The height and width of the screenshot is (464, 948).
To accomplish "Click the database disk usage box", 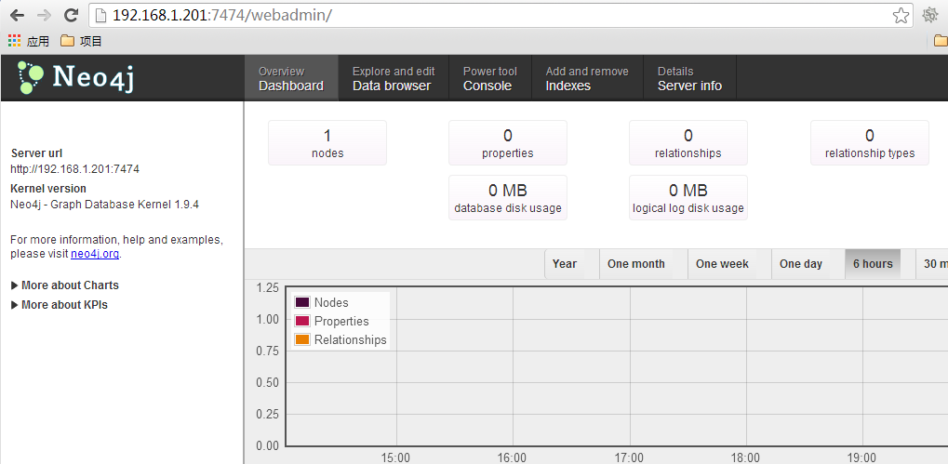I will [x=507, y=197].
